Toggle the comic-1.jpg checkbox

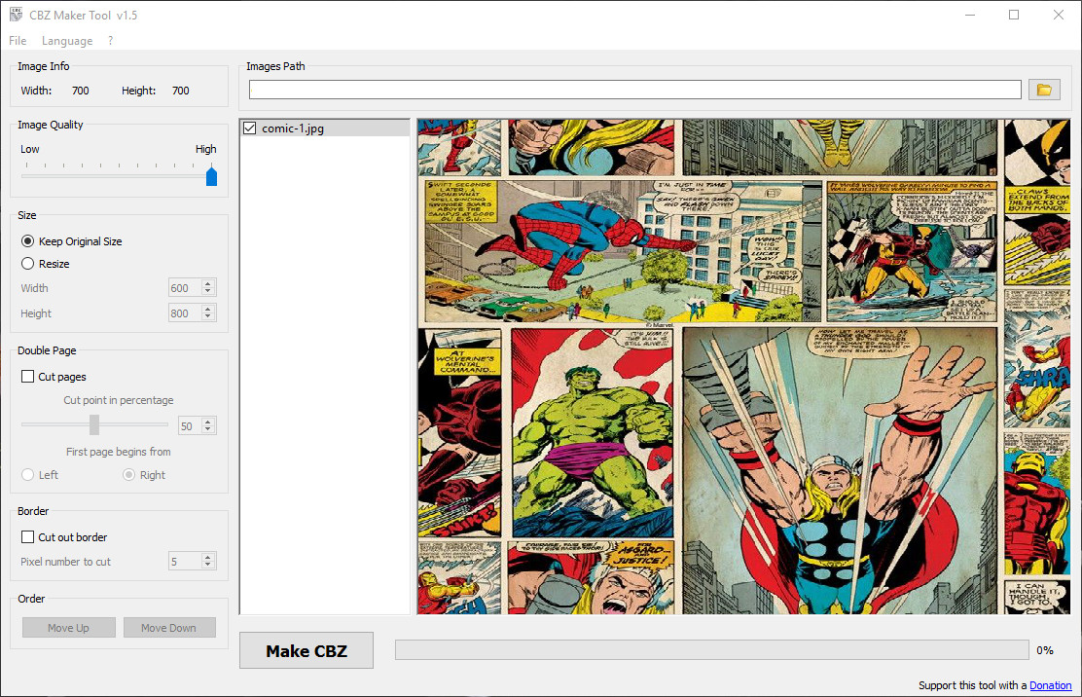point(250,128)
